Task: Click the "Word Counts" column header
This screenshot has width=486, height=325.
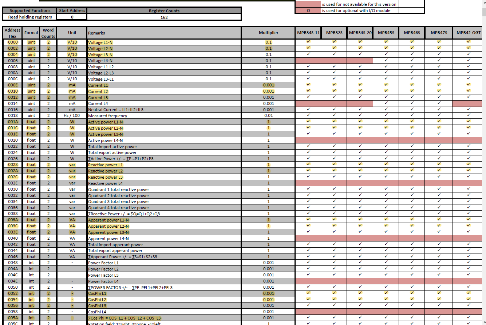Action: tap(48, 33)
